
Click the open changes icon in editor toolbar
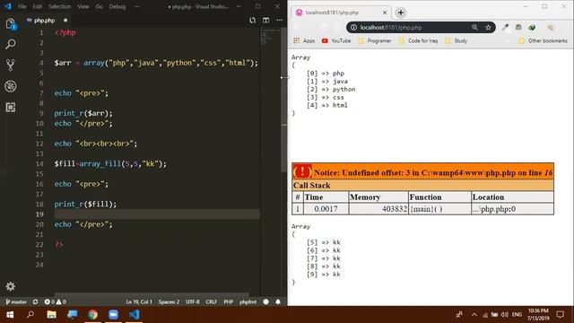coord(252,20)
